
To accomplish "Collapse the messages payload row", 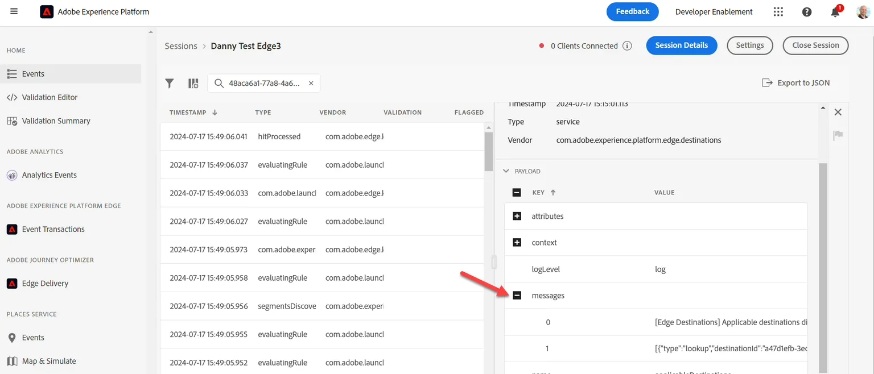I will pyautogui.click(x=517, y=296).
